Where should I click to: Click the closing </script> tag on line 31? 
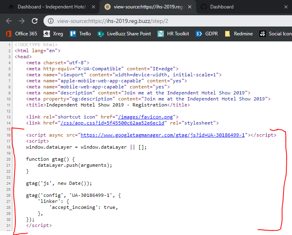[39, 225]
